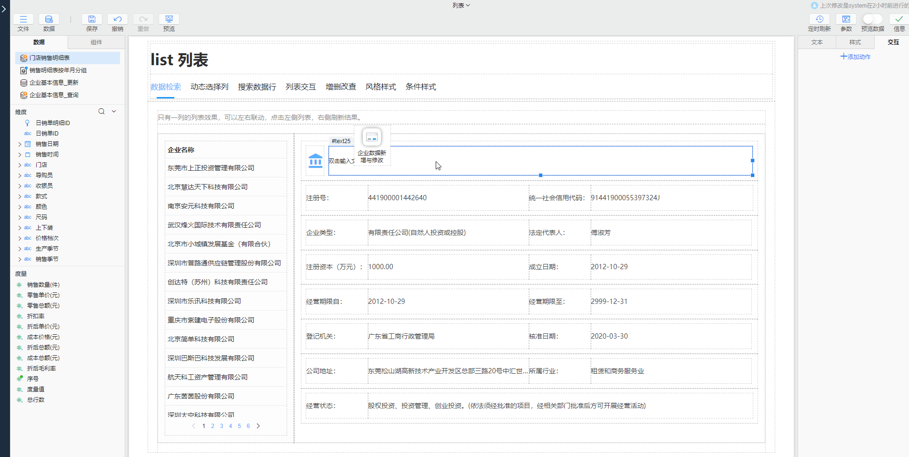Image resolution: width=909 pixels, height=457 pixels.
Task: Click the 添加动作 link
Action: 855,57
